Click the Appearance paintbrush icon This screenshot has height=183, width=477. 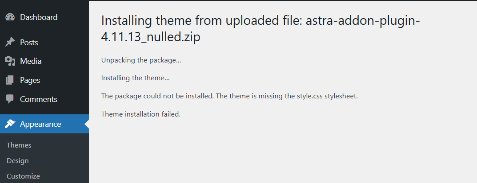(10, 124)
